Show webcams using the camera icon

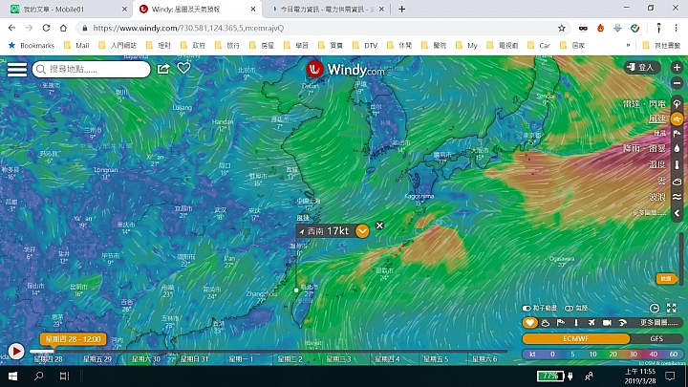[607, 323]
